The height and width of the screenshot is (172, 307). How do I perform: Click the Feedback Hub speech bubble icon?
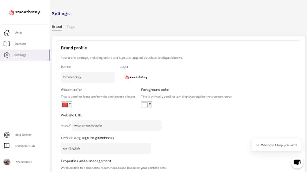7,146
